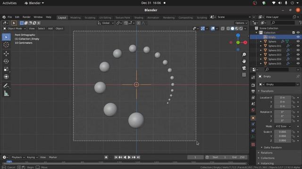Switch perspective/orthographic grid icon

[x=244, y=75]
